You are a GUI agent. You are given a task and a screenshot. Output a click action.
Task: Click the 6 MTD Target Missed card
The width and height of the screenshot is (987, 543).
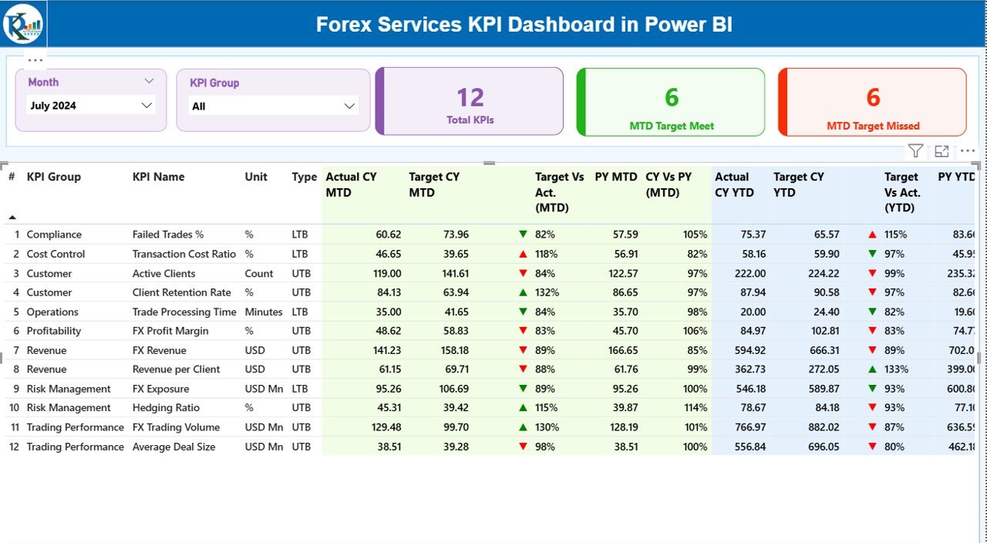click(872, 101)
